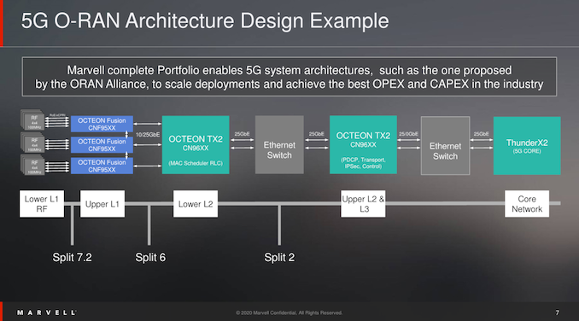Select the Lower L2 box
579x321 pixels.
point(196,204)
